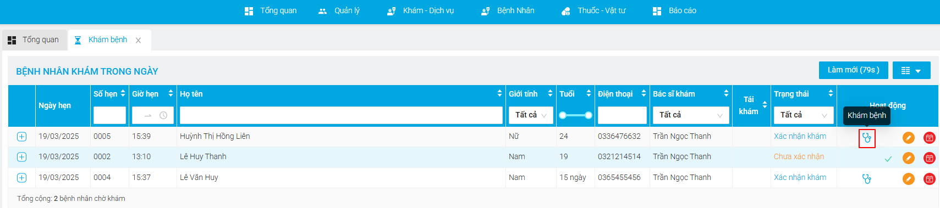The image size is (940, 208).
Task: Click stethoscope icon for Huỳnh Thị Hồng Liên
Action: (x=867, y=138)
